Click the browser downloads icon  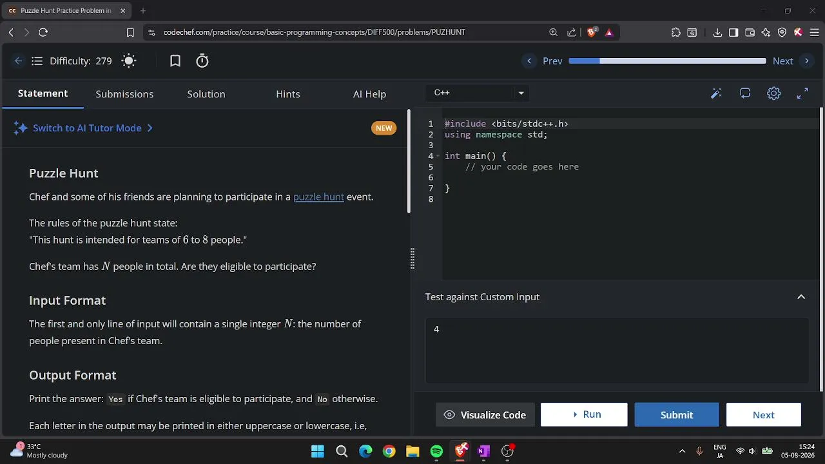[x=717, y=32]
